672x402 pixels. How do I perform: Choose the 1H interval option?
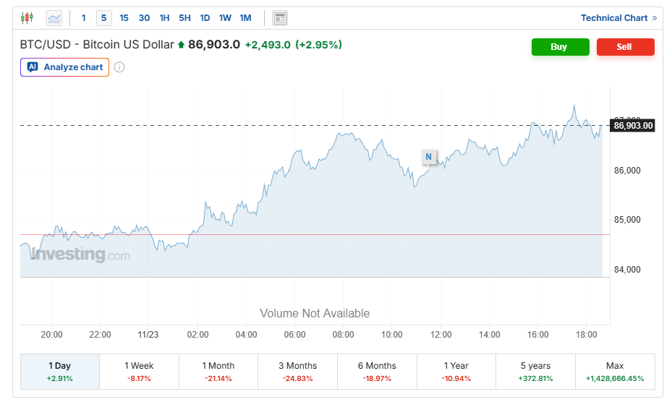pos(164,18)
